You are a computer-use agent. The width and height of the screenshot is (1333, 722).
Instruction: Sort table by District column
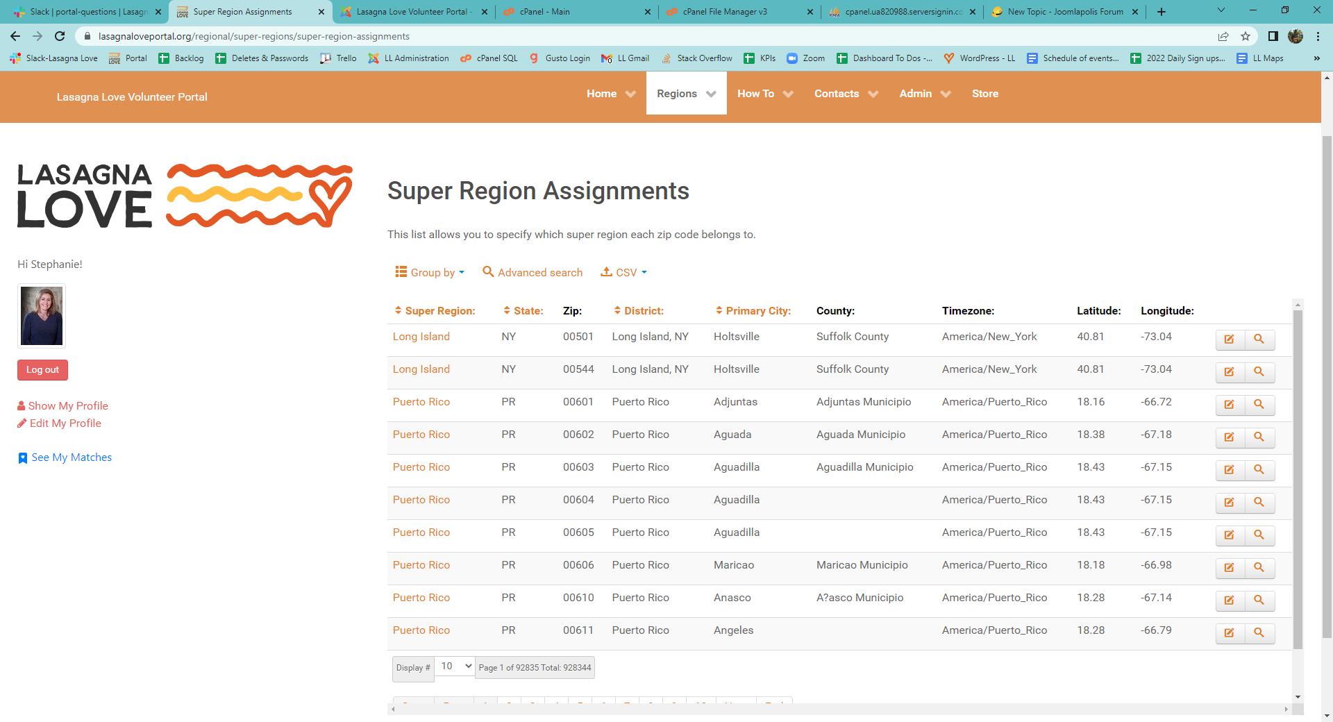click(x=639, y=311)
